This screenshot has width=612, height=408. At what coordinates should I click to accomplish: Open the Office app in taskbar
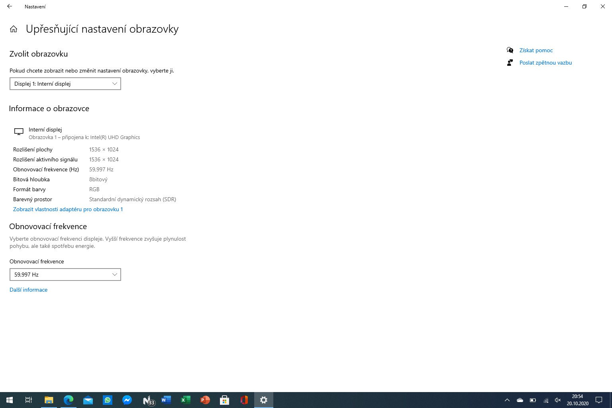click(244, 400)
